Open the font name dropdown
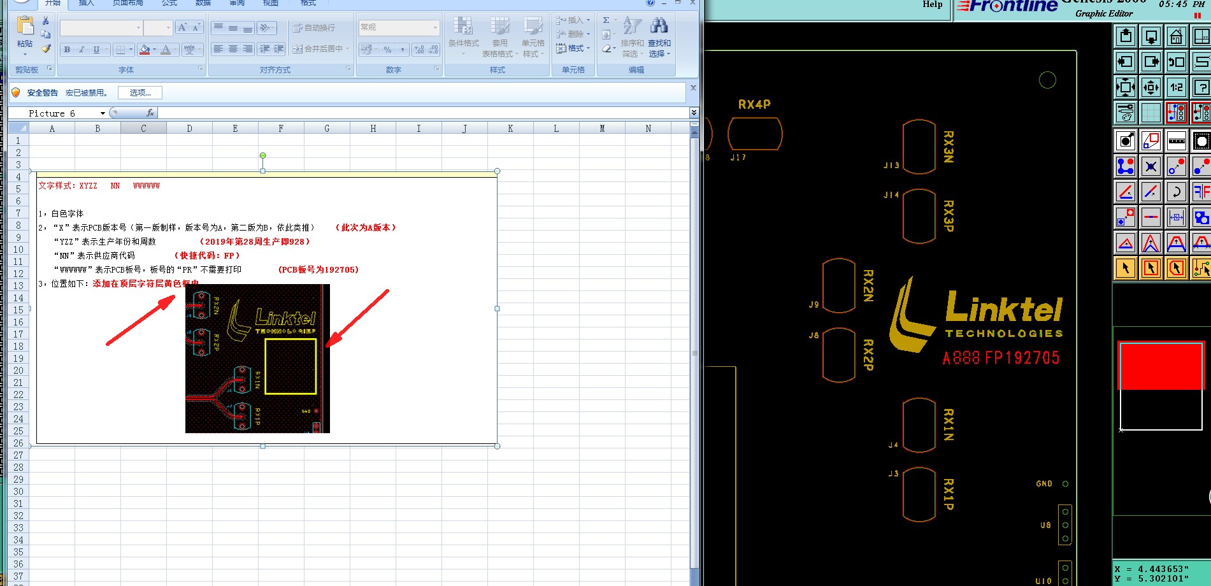1211x586 pixels. click(138, 27)
